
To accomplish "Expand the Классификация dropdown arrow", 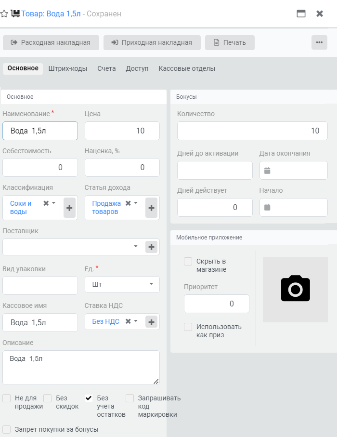I will click(54, 203).
